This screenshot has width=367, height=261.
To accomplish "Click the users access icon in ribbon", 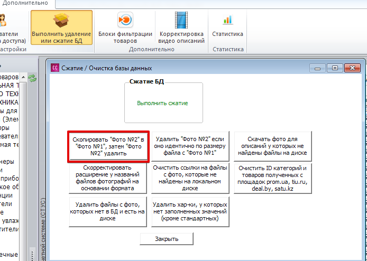I will pyautogui.click(x=2, y=20).
